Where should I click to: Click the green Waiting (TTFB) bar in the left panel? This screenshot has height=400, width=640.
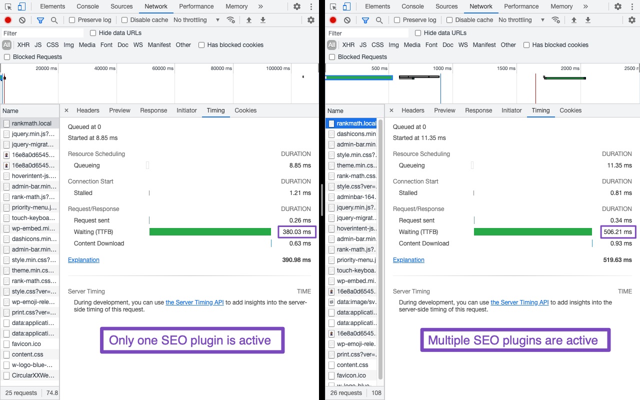(210, 232)
